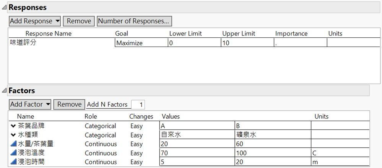Click Remove button in Factors section
The image size is (382, 168).
pos(69,104)
